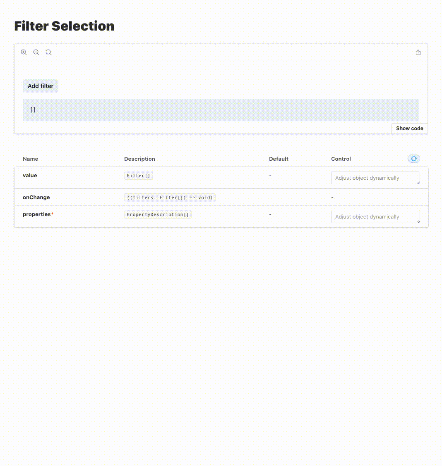Open canvas in new tab icon
442x466 pixels.
coord(418,52)
